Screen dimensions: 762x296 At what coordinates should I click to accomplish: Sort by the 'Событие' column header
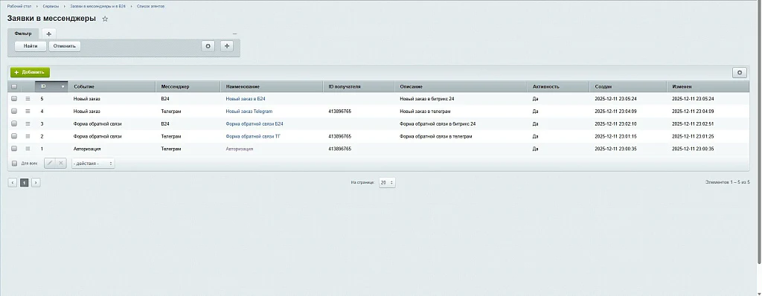[112, 86]
